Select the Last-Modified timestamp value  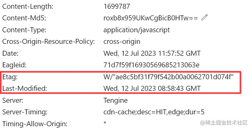[152, 89]
